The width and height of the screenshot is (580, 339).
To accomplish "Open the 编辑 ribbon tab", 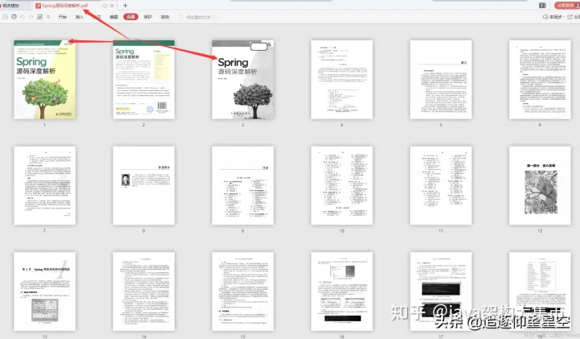I will point(114,17).
